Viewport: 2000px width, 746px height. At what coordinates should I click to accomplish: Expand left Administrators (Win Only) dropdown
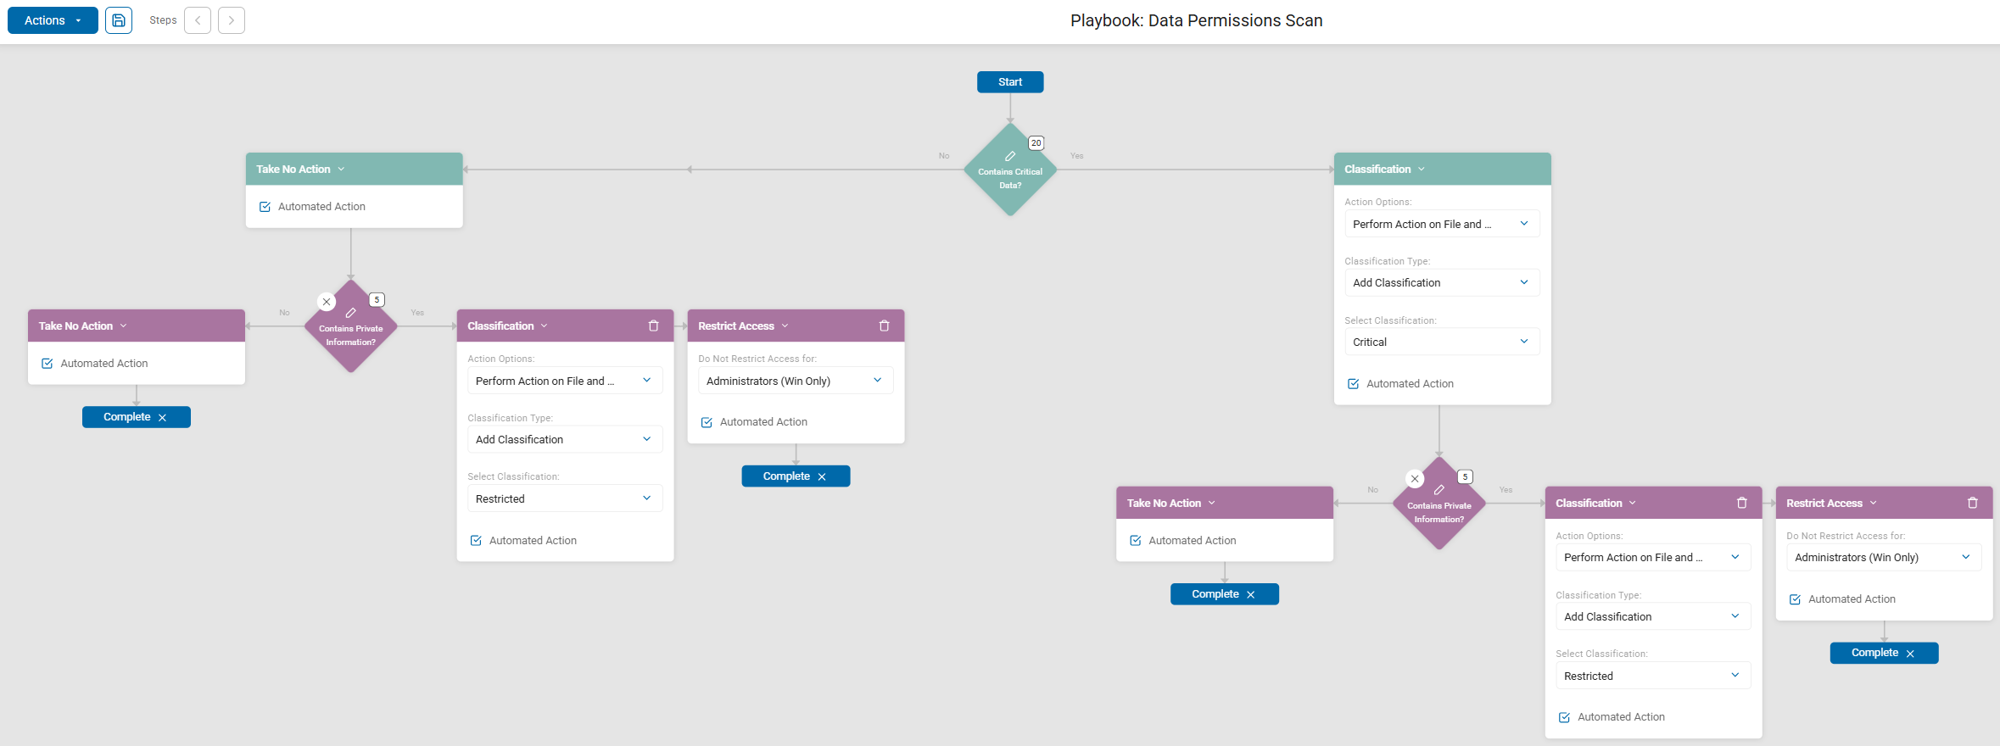[795, 381]
